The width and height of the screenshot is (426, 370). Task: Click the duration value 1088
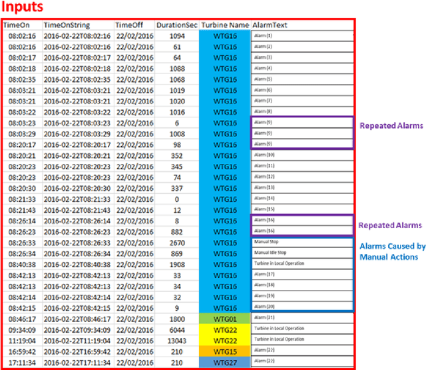pos(177,69)
